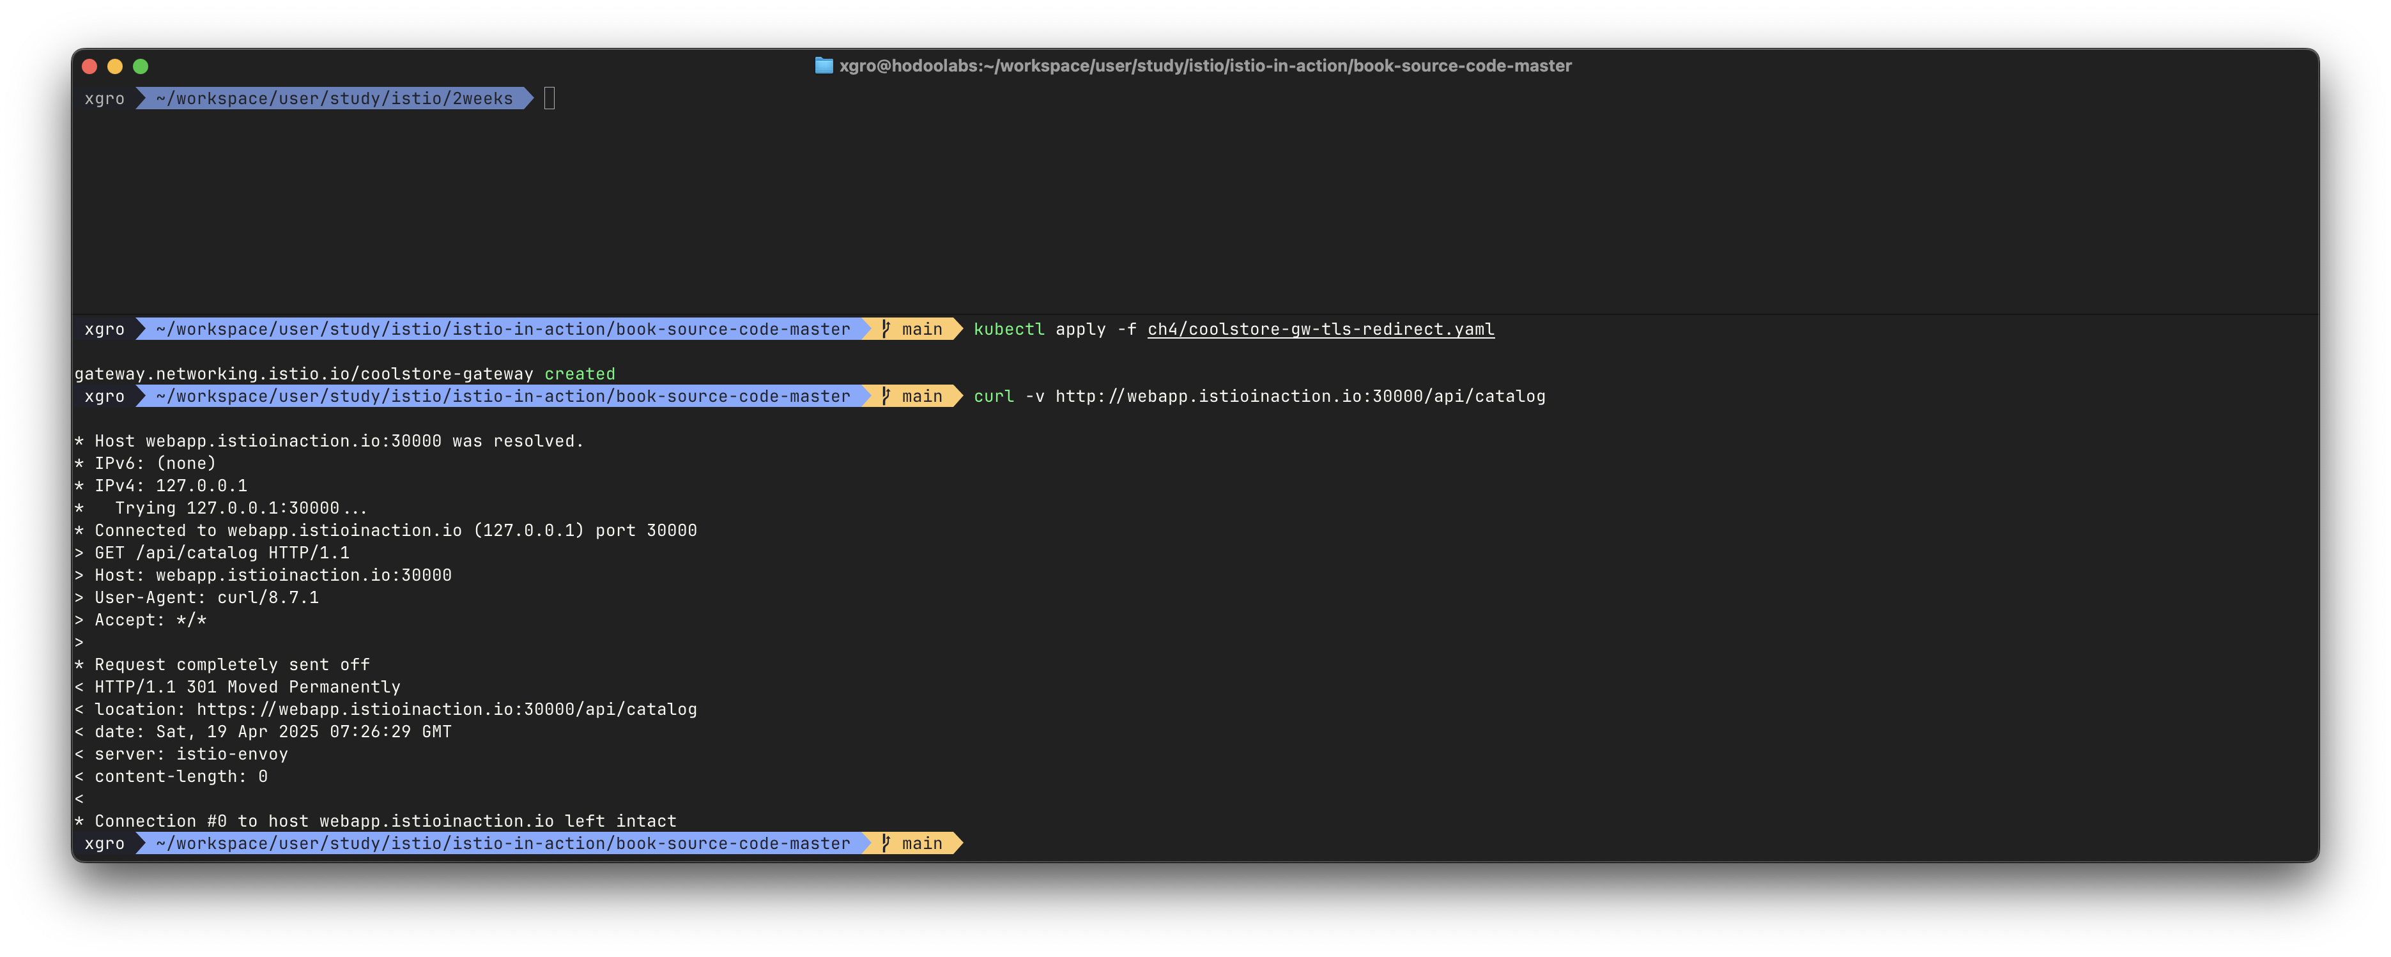2391x957 pixels.
Task: Click the red close window button
Action: (x=90, y=66)
